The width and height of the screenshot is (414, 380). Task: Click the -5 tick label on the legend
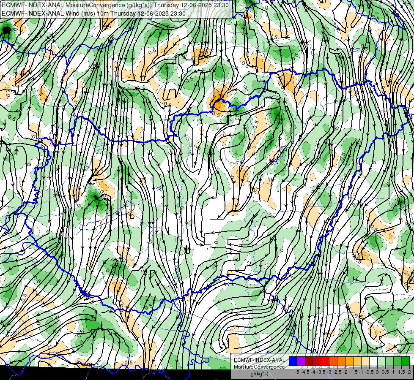point(297,372)
